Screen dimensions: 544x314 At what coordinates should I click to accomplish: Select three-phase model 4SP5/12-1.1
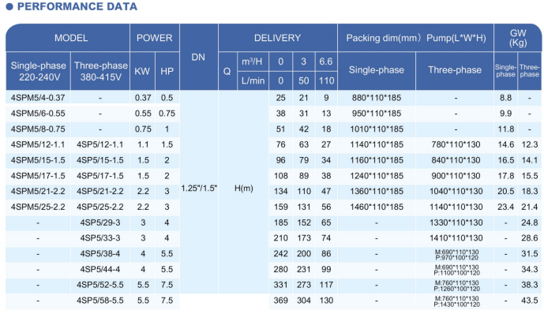click(x=100, y=144)
